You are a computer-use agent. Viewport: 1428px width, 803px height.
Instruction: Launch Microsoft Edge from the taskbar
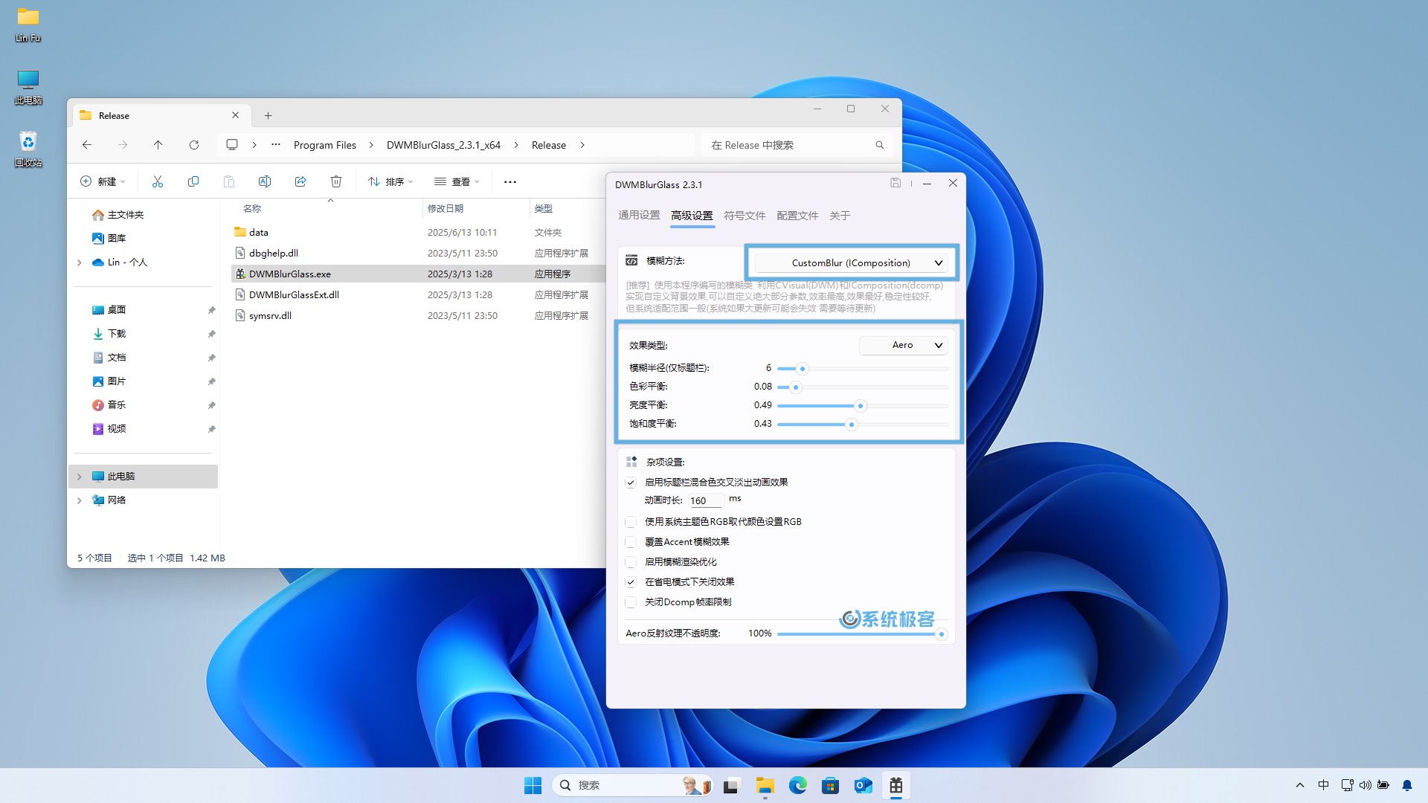tap(798, 785)
